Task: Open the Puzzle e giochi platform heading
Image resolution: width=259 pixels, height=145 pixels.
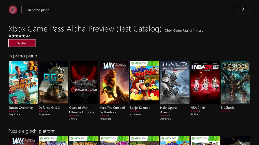Action: pyautogui.click(x=32, y=131)
